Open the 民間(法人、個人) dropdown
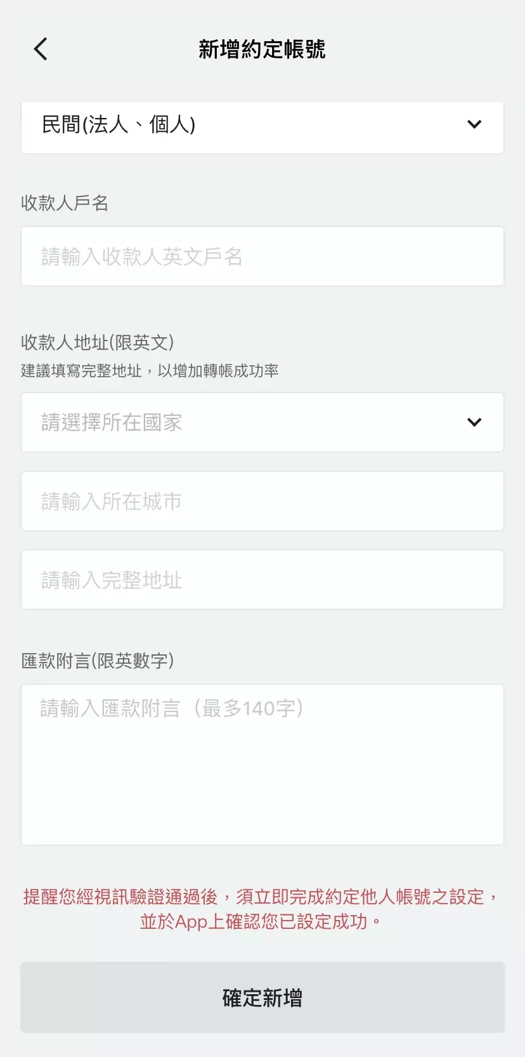Screen dimensions: 525x1057 tap(254, 125)
